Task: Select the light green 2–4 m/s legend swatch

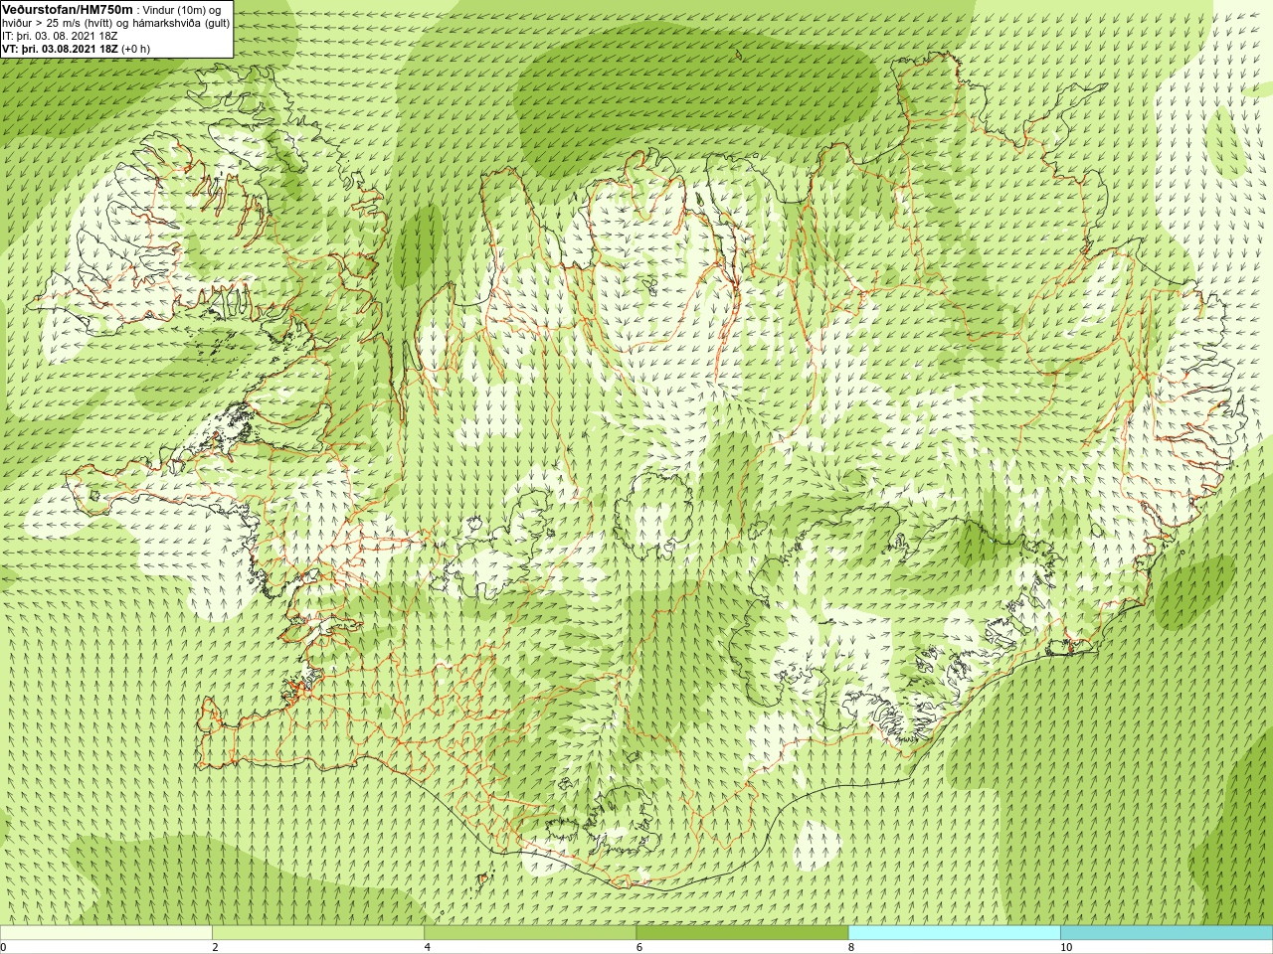Action: tap(318, 933)
